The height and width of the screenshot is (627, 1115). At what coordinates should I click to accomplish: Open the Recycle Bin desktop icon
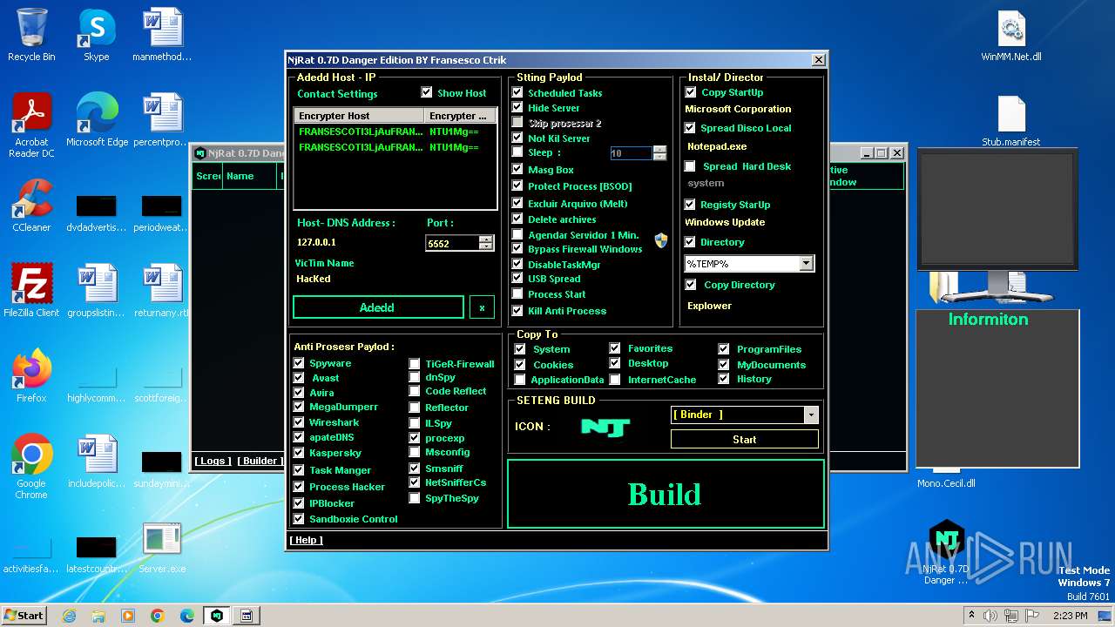click(31, 35)
